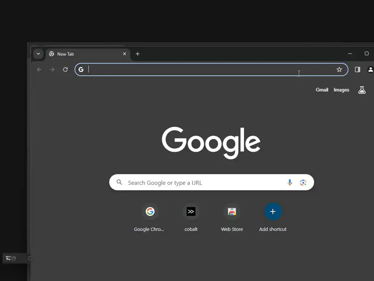
Task: Open the Web Store shortcut
Action: (232, 217)
